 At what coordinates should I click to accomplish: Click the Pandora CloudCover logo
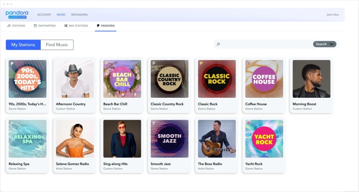click(x=17, y=14)
